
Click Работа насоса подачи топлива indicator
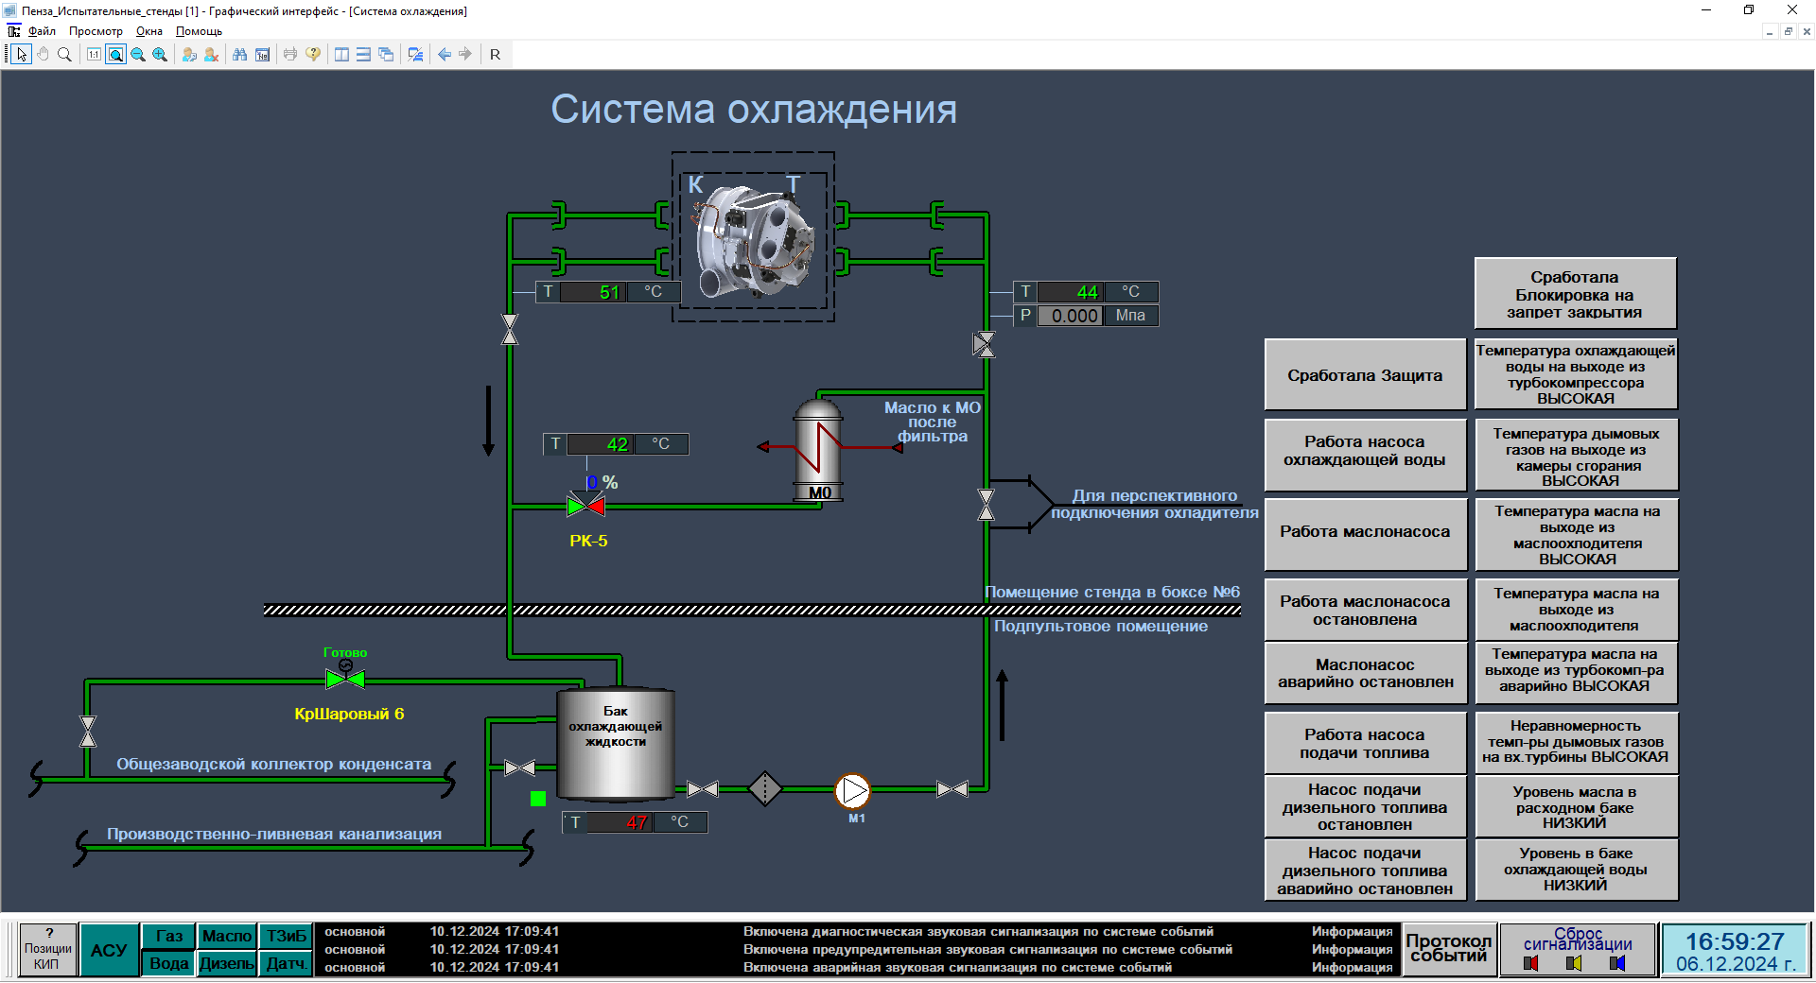point(1365,744)
